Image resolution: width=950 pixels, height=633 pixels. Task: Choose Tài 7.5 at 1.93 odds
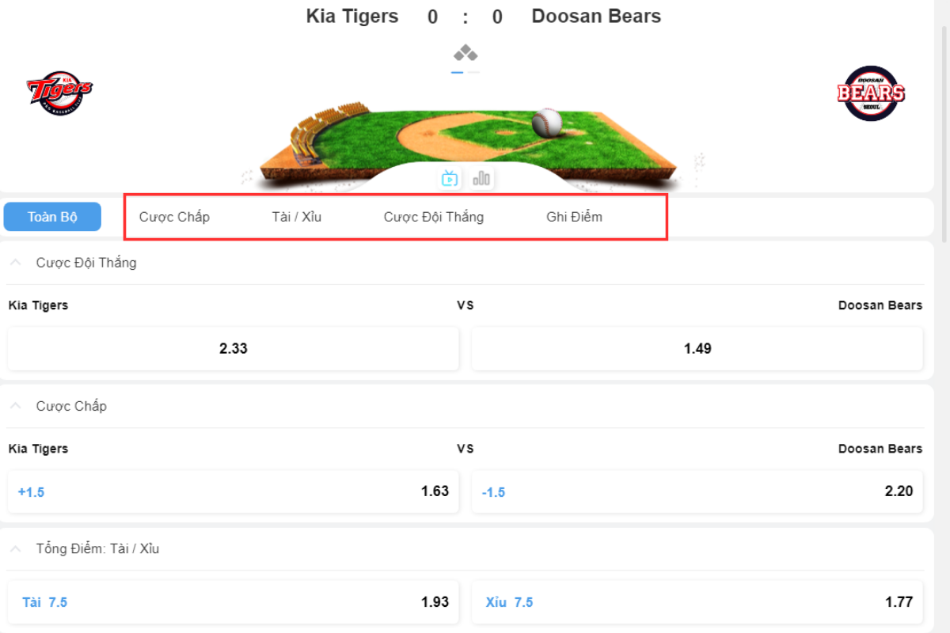click(234, 602)
